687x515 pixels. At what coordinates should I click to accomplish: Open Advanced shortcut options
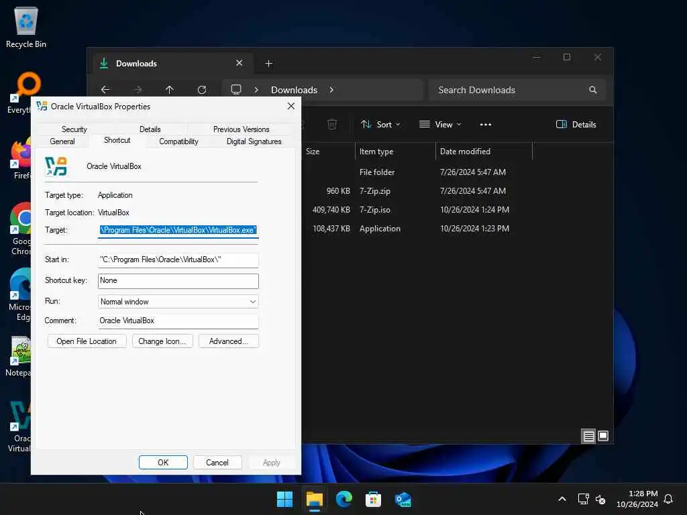click(229, 341)
